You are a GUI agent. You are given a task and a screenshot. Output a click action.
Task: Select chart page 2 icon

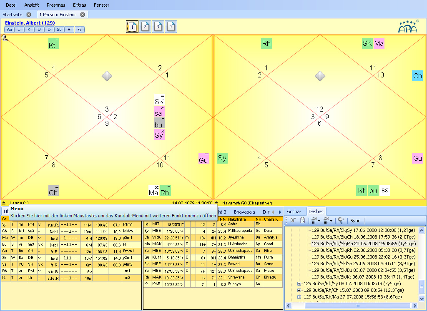(145, 26)
